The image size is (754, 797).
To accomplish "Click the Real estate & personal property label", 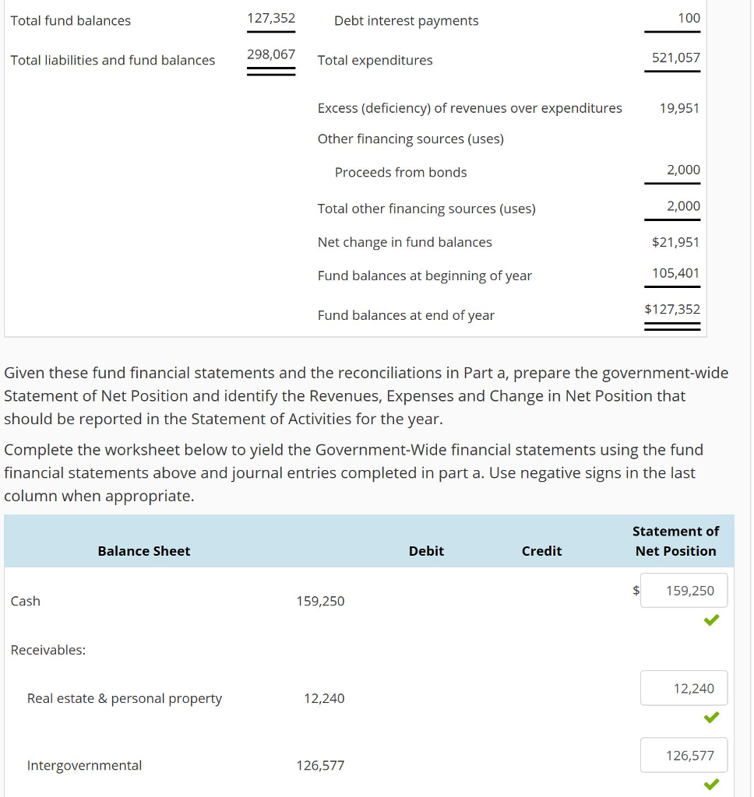I will pos(125,698).
